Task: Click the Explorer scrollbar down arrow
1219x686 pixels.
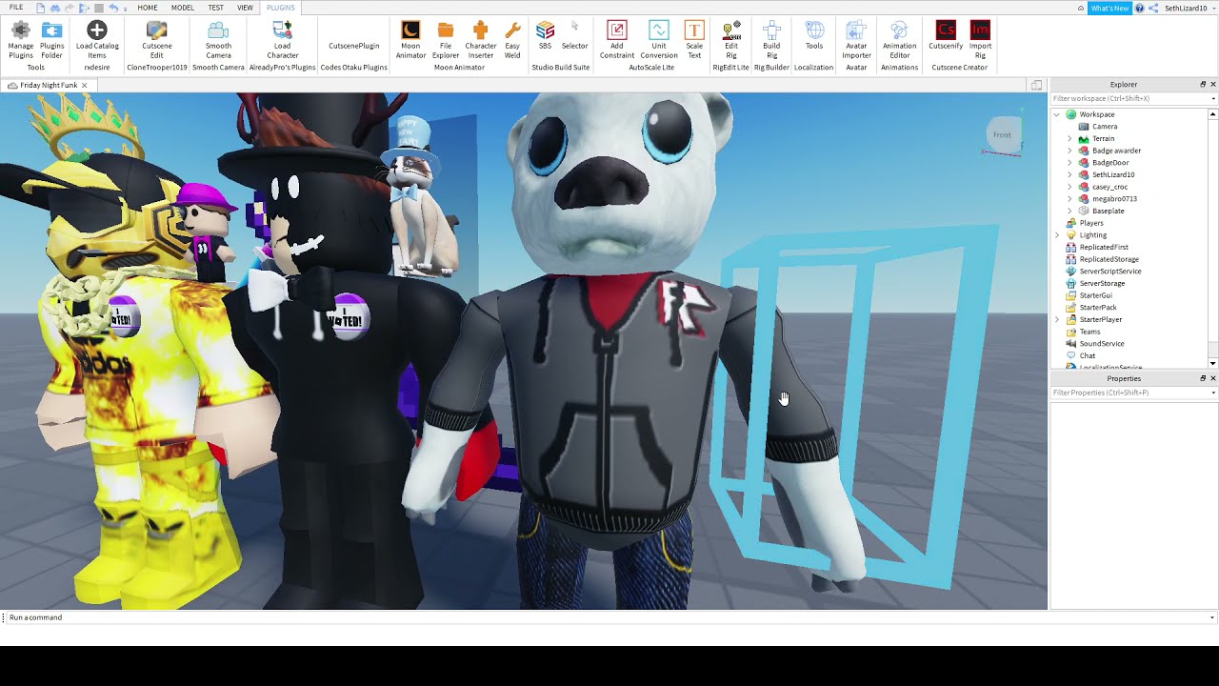Action: 1212,364
